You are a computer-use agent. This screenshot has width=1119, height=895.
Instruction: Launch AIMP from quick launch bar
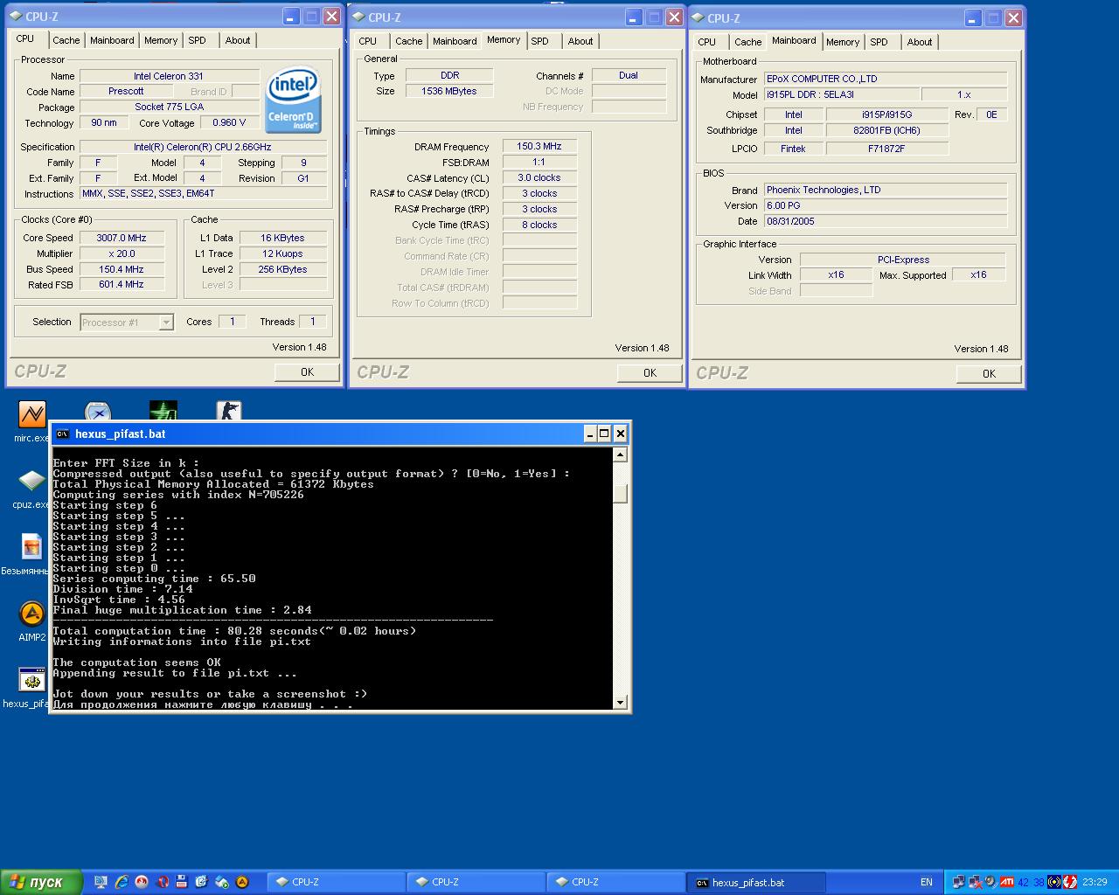pos(242,882)
